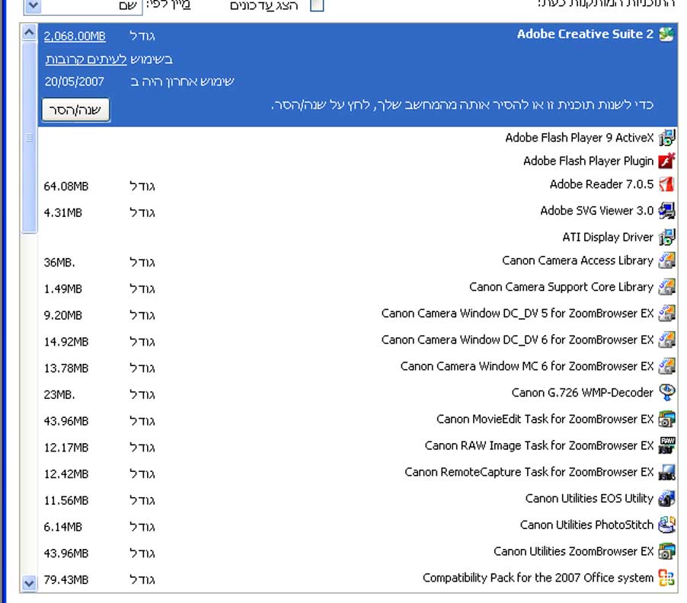The height and width of the screenshot is (603, 687).
Task: Click the Adobe Reader 7.0.5 icon
Action: pos(667,184)
